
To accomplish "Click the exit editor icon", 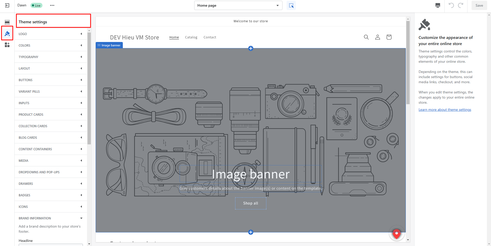I will (7, 5).
